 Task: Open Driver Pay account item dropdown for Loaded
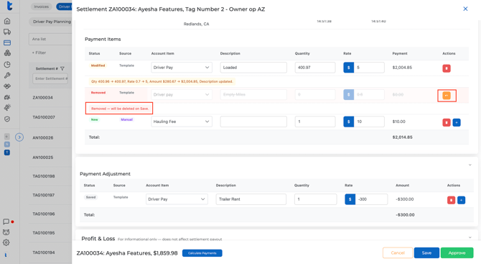182,68
